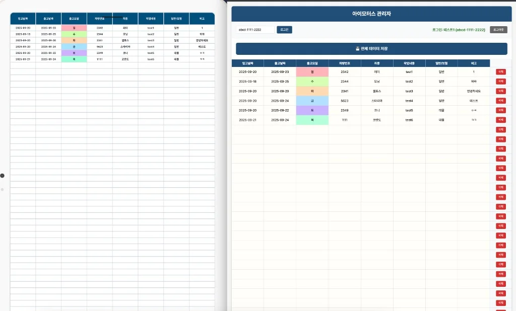Screen dimensions: 516x311
Task: Select the test5 cell in left sheet
Action: [x=151, y=53]
